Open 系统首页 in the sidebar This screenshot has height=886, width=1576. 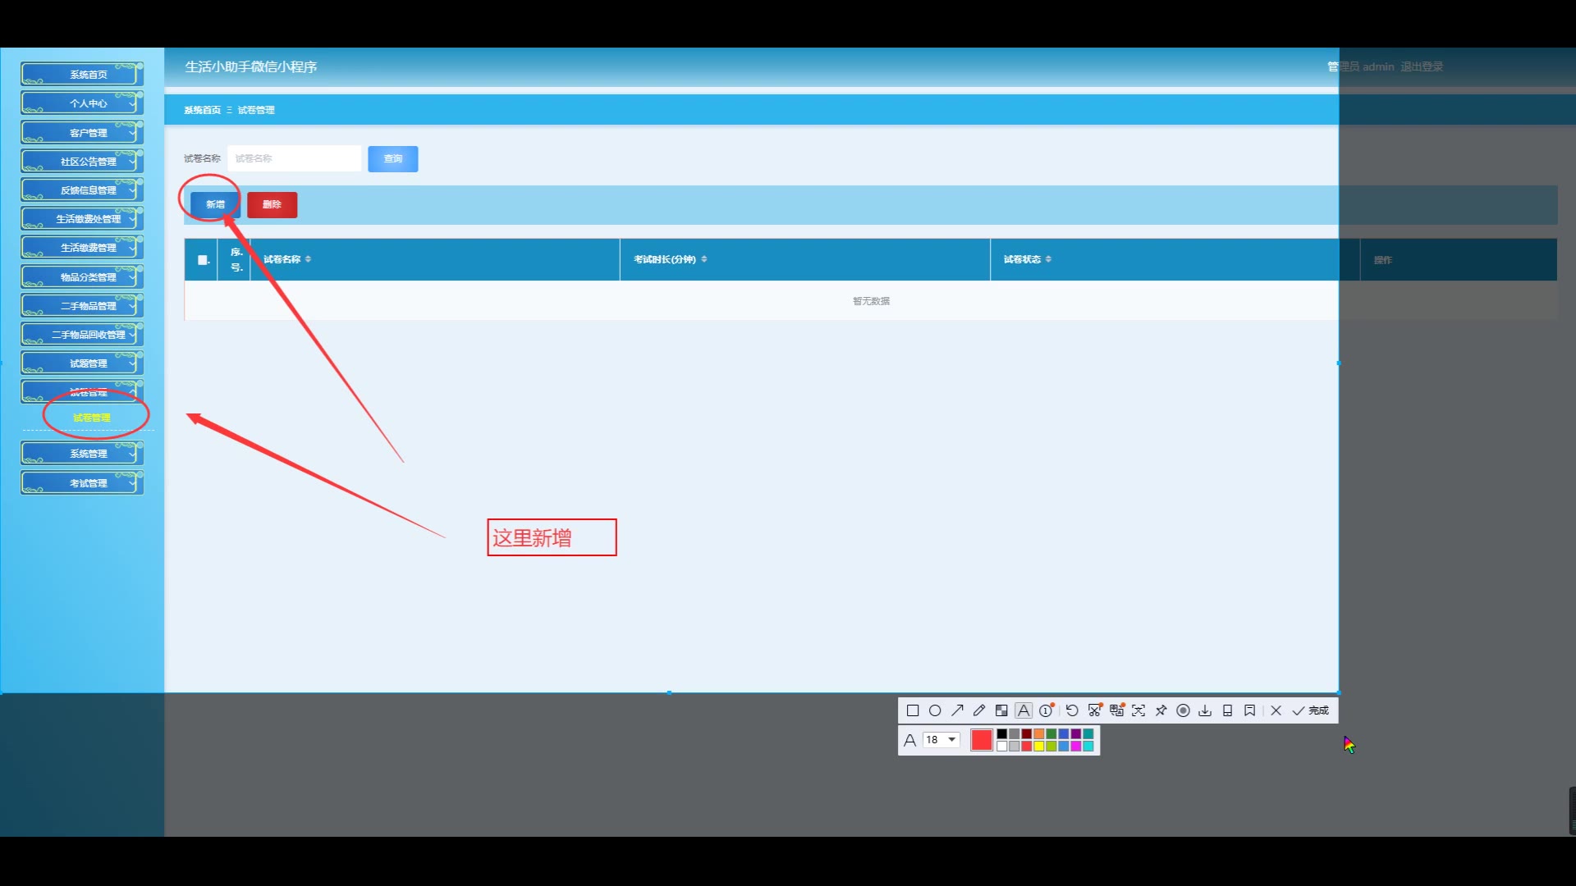tap(82, 75)
